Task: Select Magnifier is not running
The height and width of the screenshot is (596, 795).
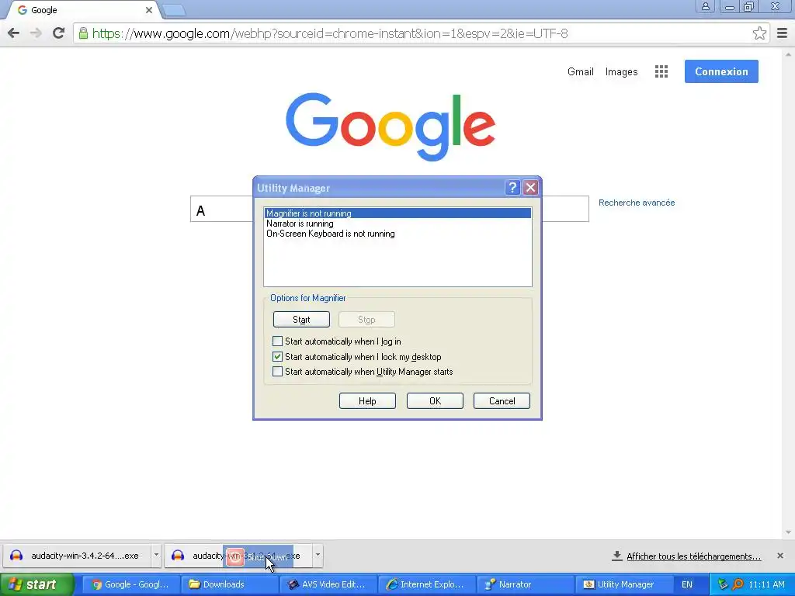Action: pos(397,213)
